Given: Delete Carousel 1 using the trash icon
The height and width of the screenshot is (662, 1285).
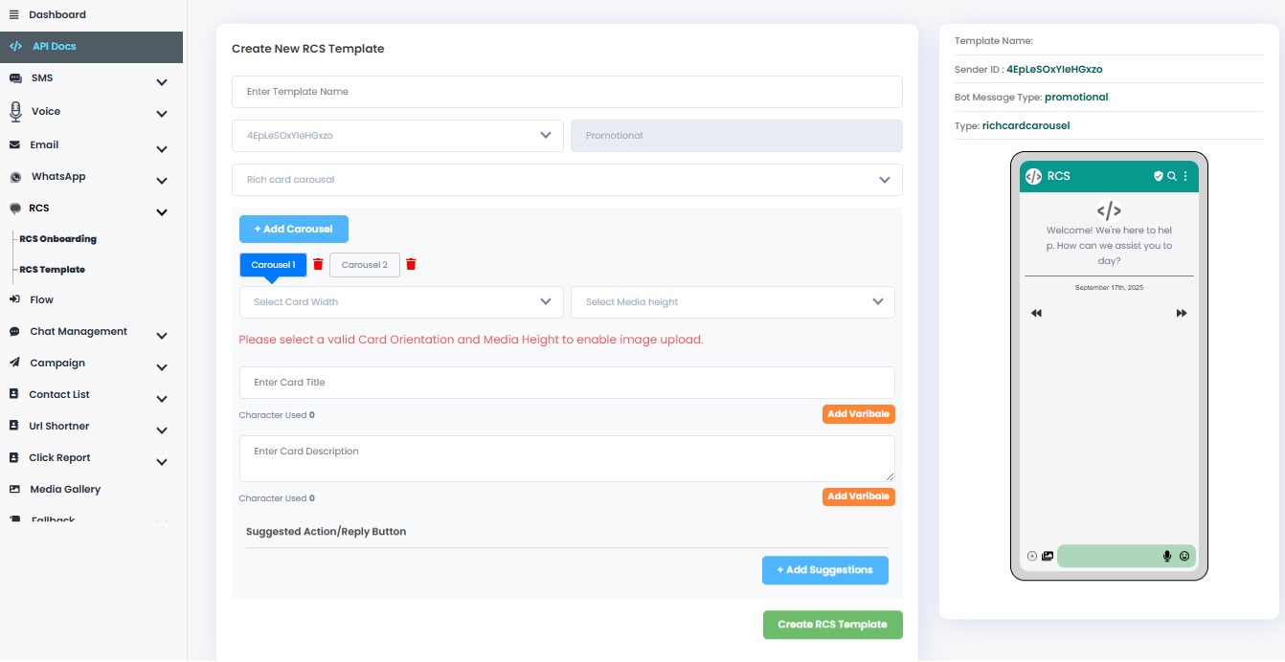Looking at the screenshot, I should click(x=317, y=264).
